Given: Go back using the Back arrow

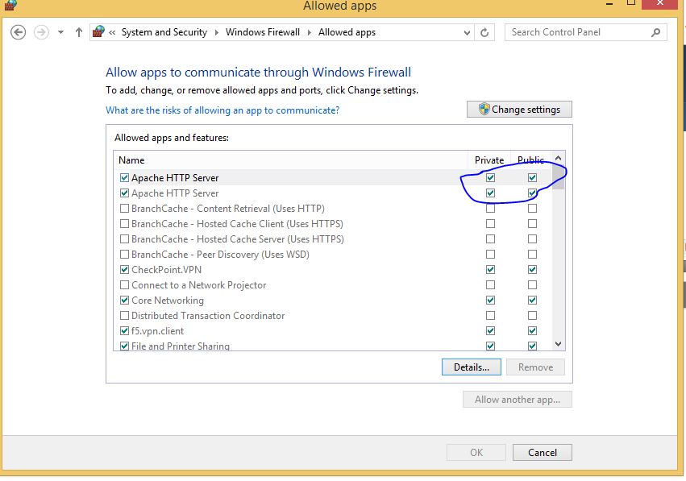Looking at the screenshot, I should [x=18, y=32].
